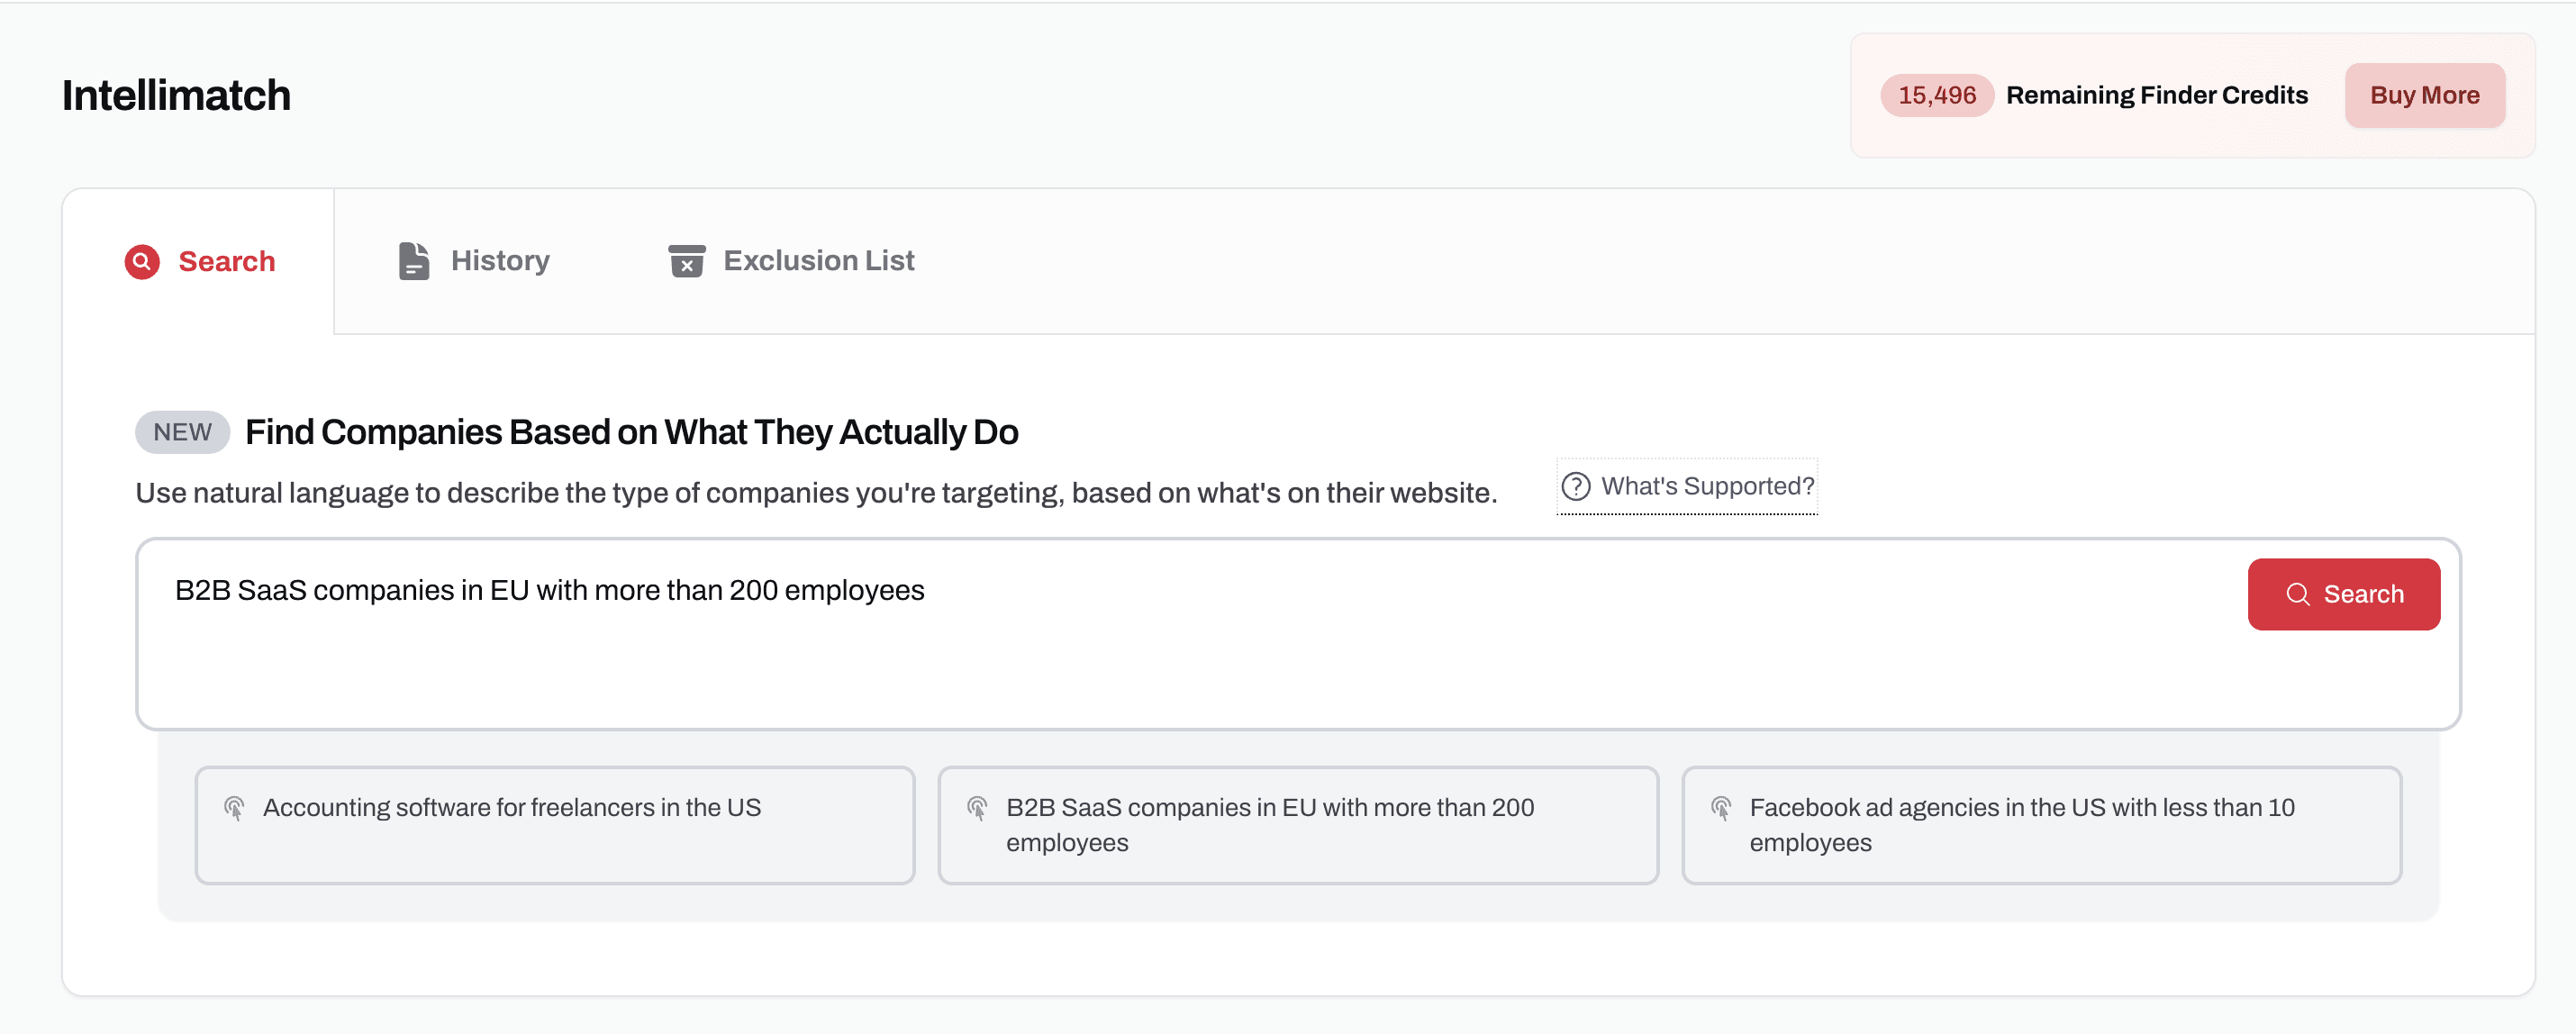Viewport: 2576px width, 1034px height.
Task: Click the document icon beside History
Action: 413,260
